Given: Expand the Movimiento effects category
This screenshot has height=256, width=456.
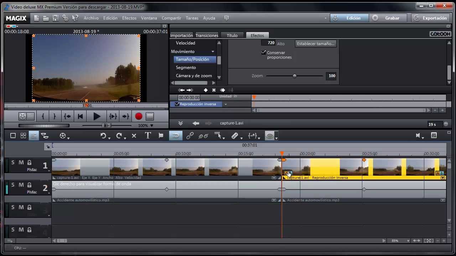Looking at the screenshot, I should coord(213,51).
